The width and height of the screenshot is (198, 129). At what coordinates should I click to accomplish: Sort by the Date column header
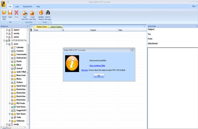click(132, 30)
